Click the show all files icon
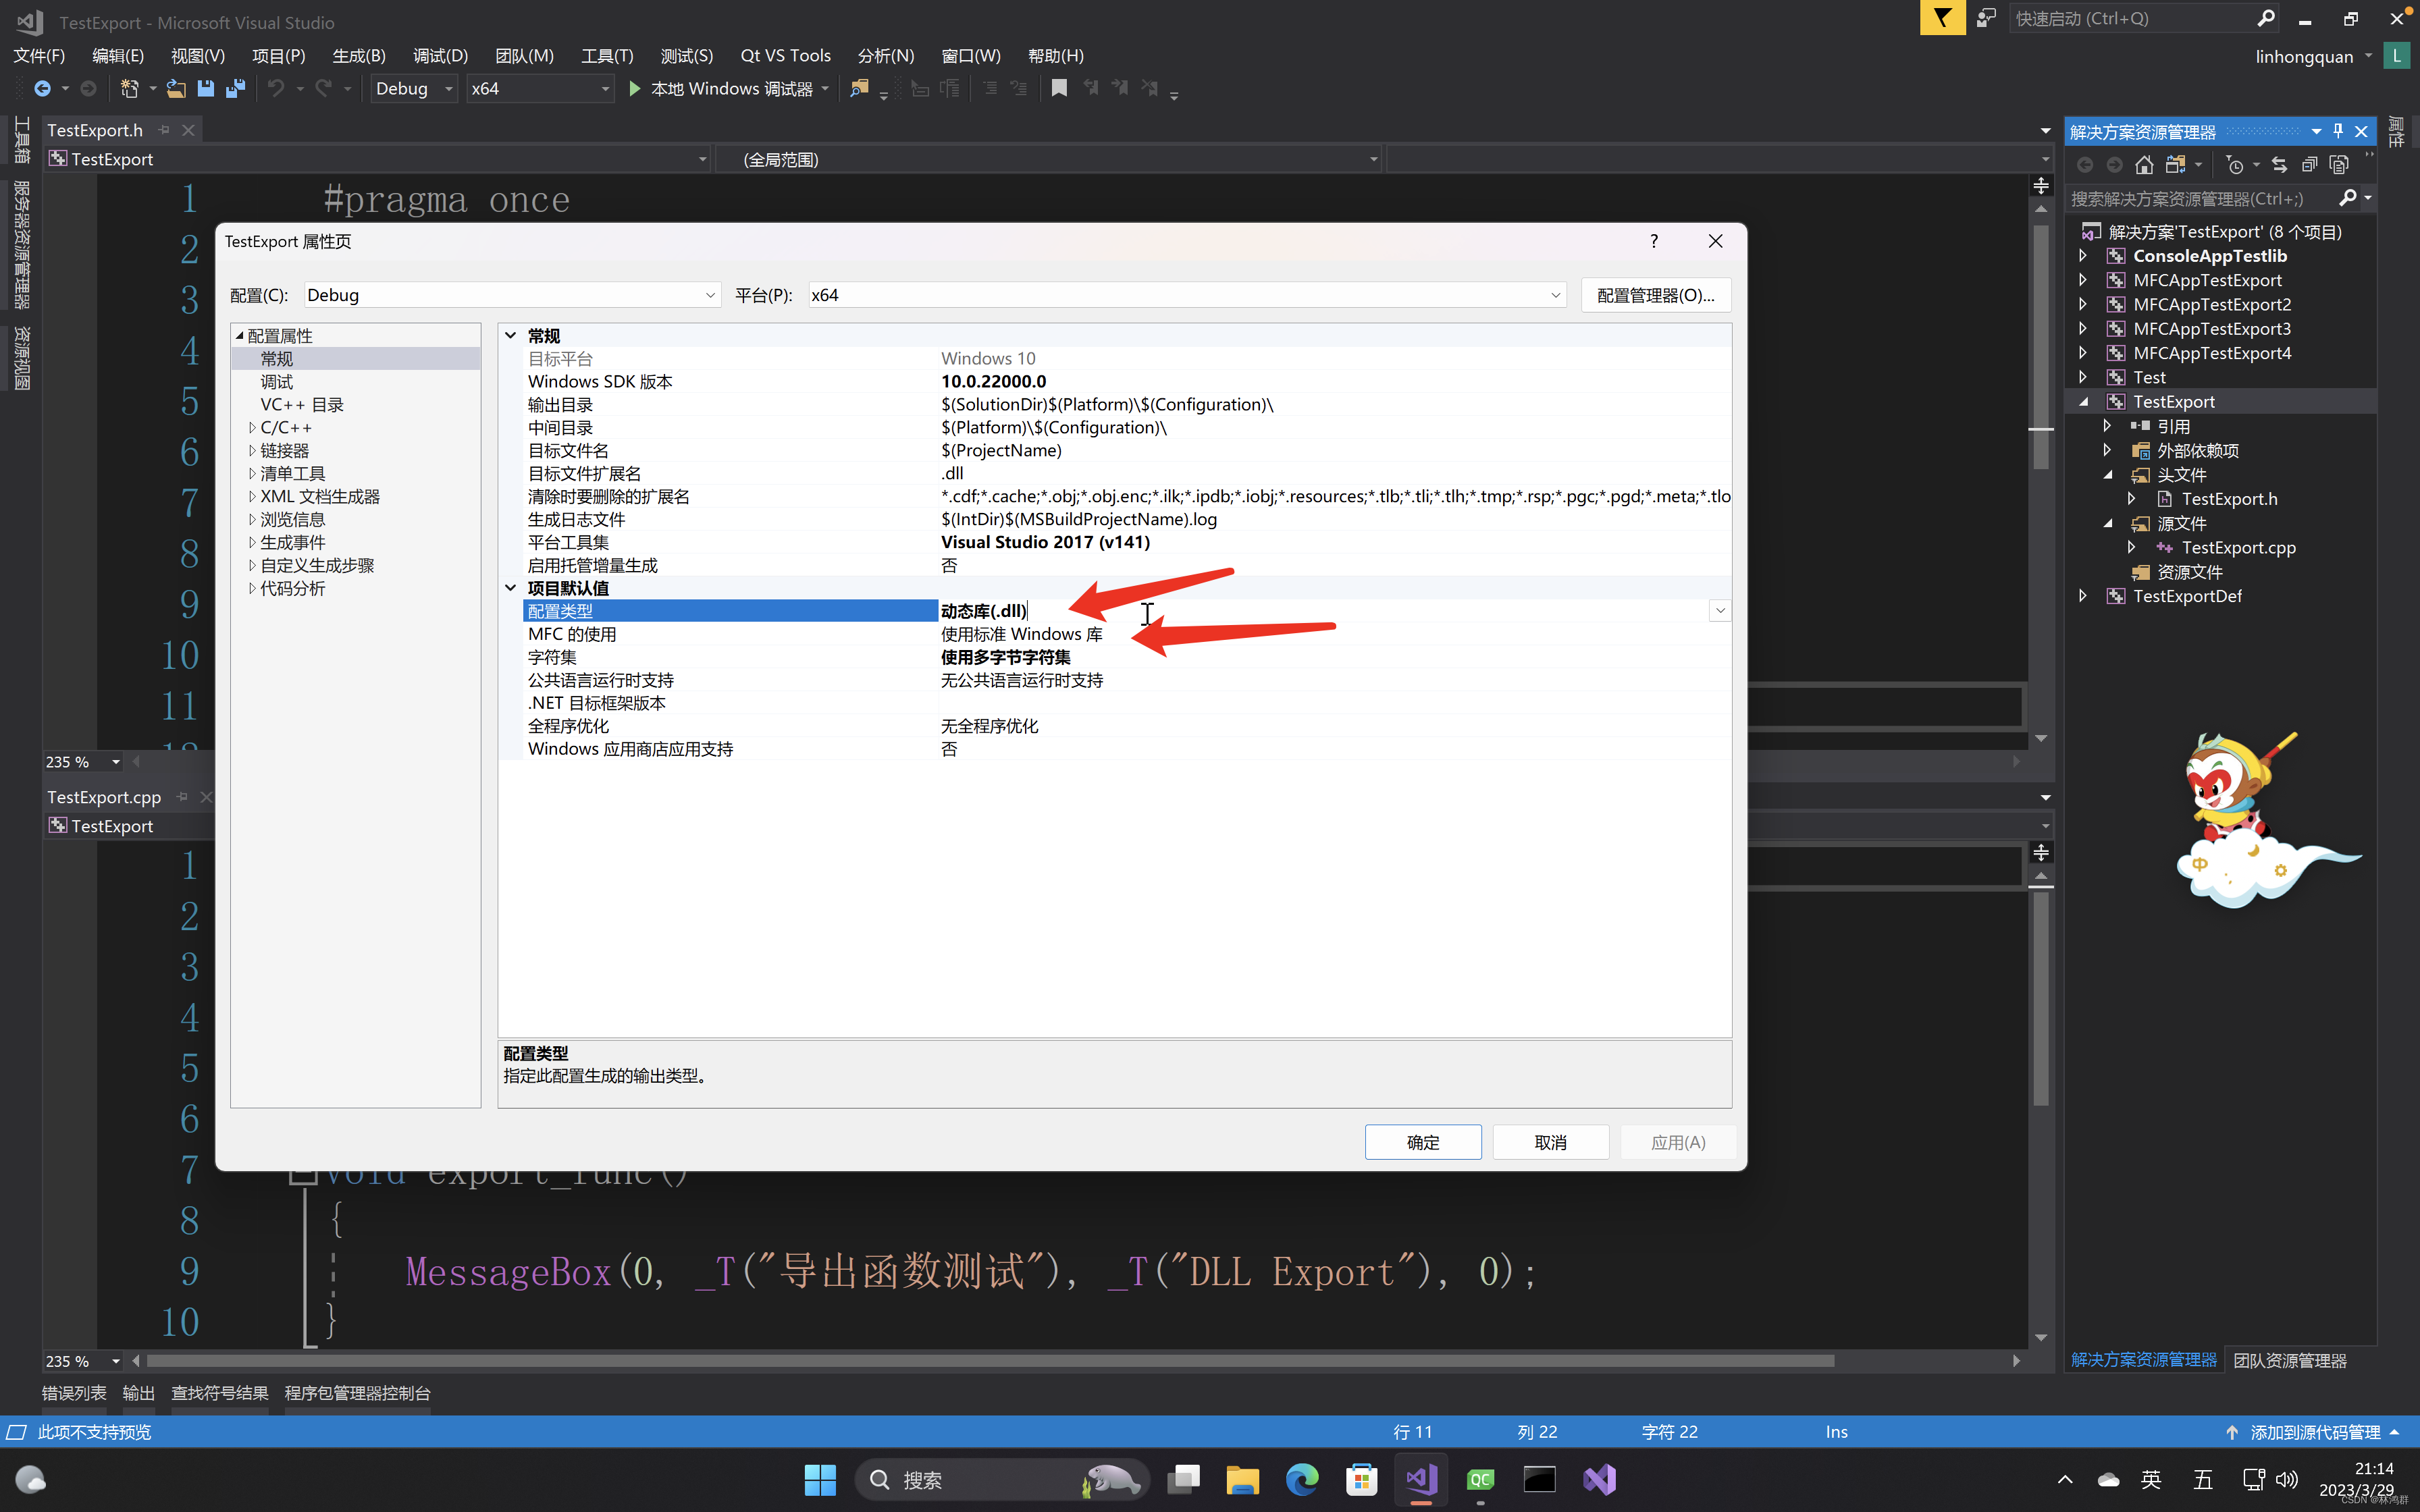 pos(2339,165)
